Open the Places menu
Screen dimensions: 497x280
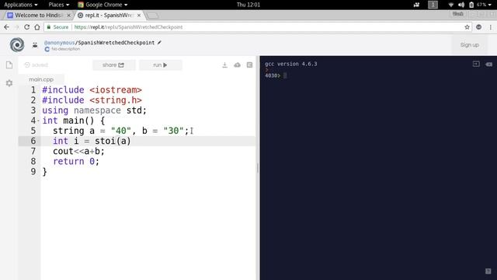pos(59,5)
